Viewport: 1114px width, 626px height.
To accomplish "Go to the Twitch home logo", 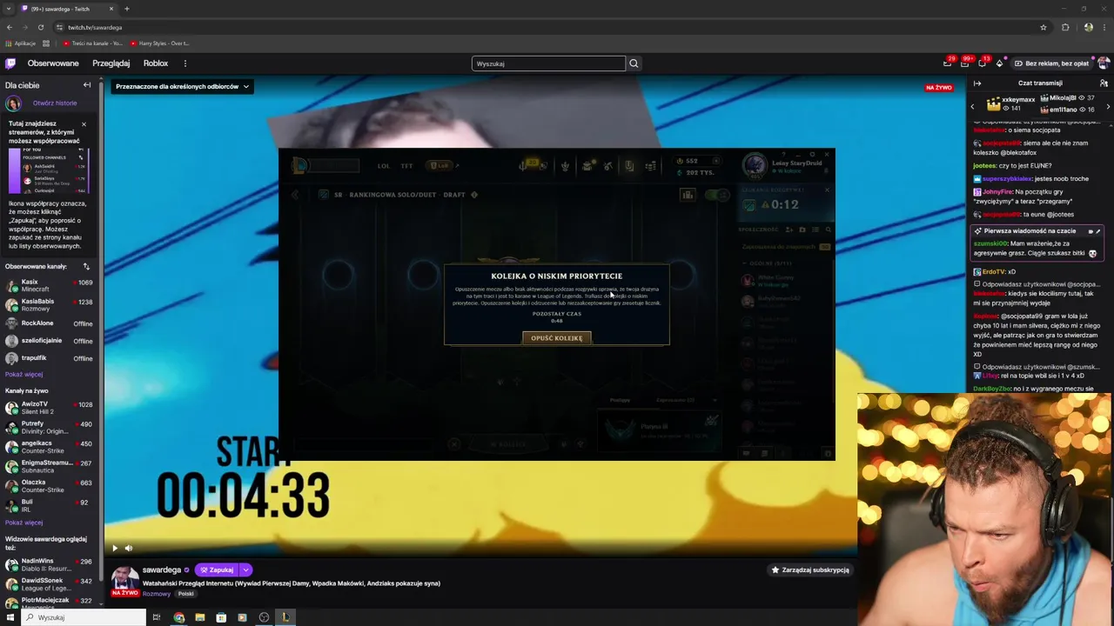I will coord(10,63).
